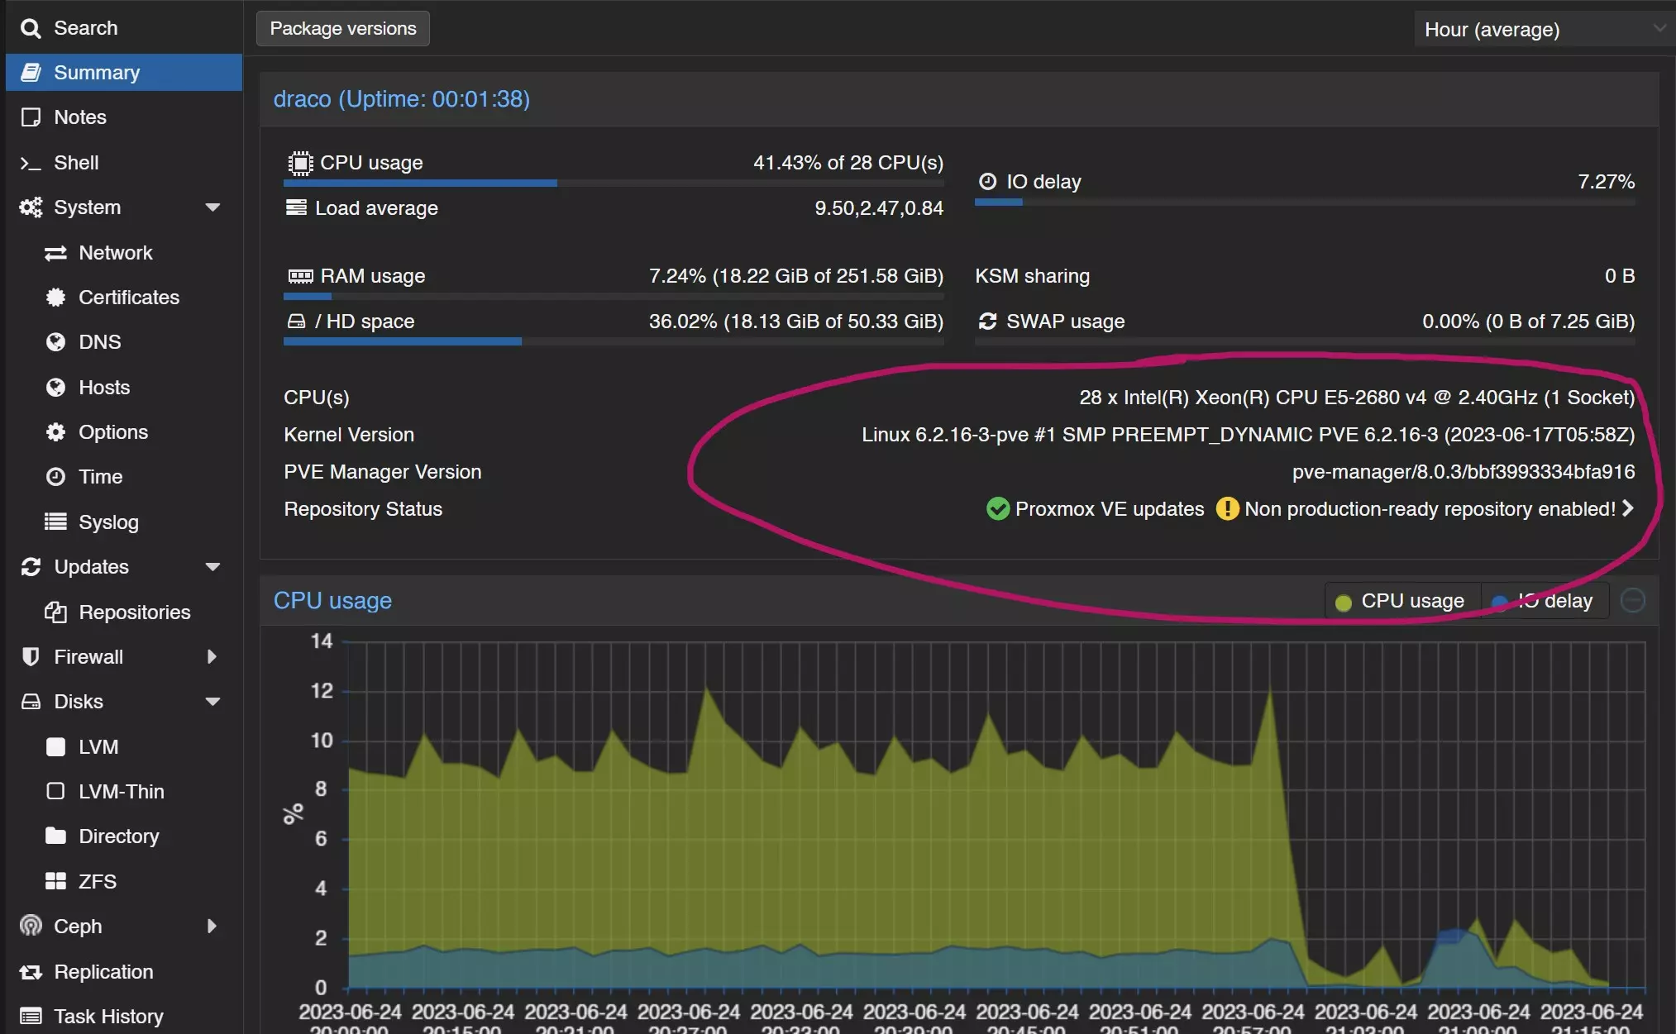The image size is (1676, 1034).
Task: Click the green Proxmox VE updates checkmark
Action: coord(998,509)
